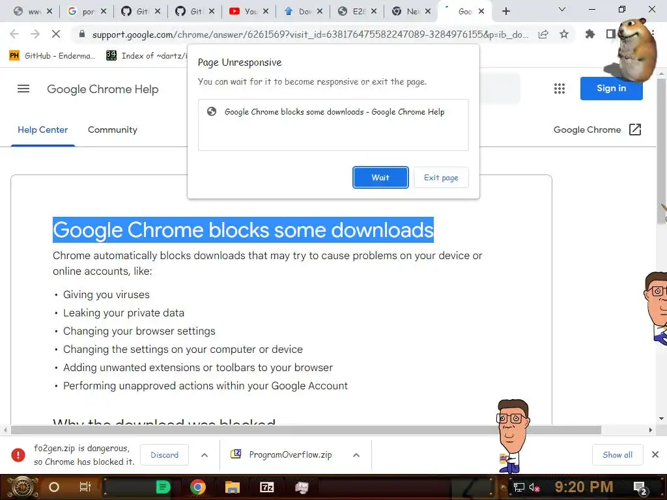Click the red warning icon for fo2gen.zip
The height and width of the screenshot is (500, 667).
coord(18,455)
